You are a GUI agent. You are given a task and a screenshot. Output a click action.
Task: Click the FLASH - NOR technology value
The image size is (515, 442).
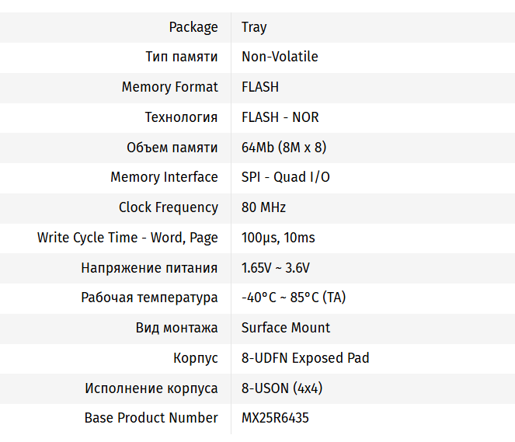280,117
